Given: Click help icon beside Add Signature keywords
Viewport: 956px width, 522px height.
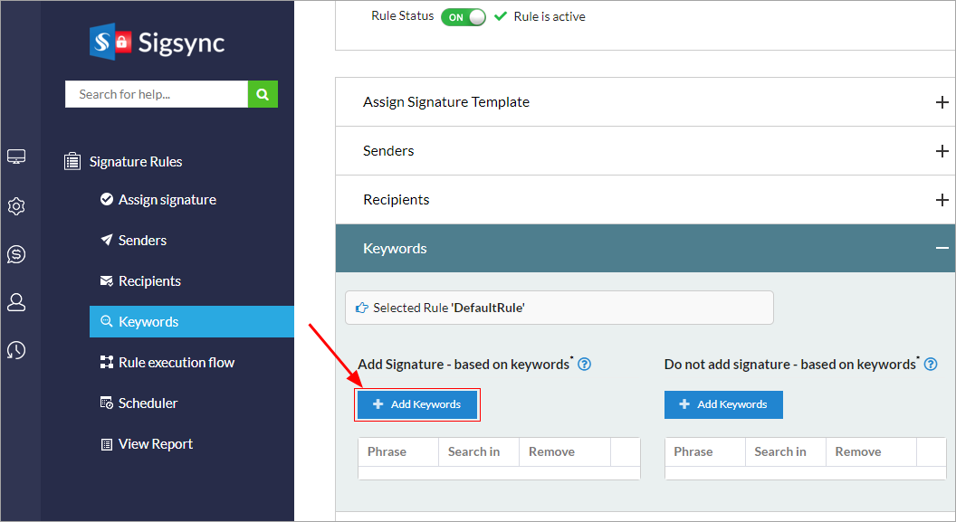Looking at the screenshot, I should 585,365.
